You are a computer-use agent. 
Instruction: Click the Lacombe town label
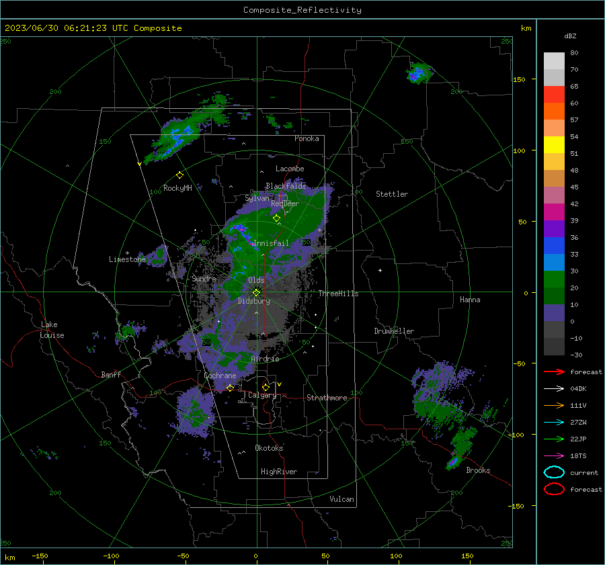(290, 169)
